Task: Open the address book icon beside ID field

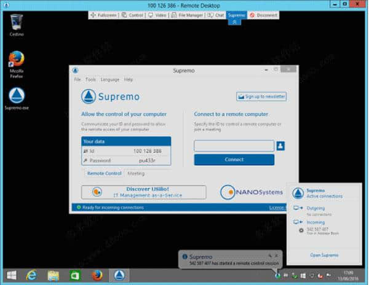Action: pyautogui.click(x=280, y=146)
